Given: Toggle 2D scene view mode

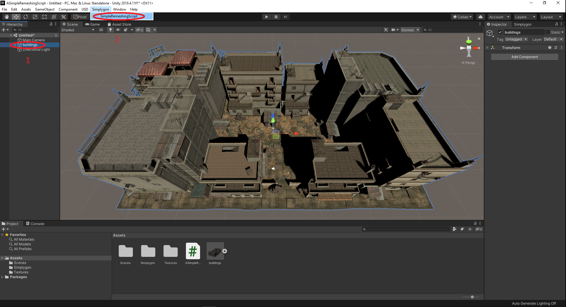Looking at the screenshot, I should (101, 29).
